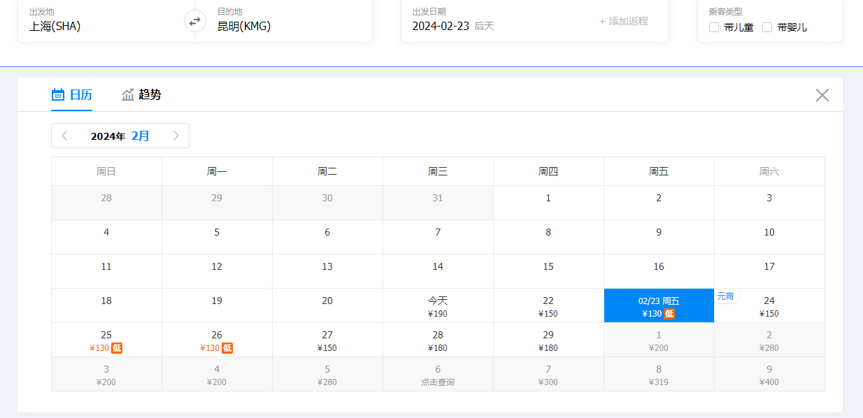Switch to the 趋势 tab
The height and width of the screenshot is (418, 863).
click(x=141, y=95)
